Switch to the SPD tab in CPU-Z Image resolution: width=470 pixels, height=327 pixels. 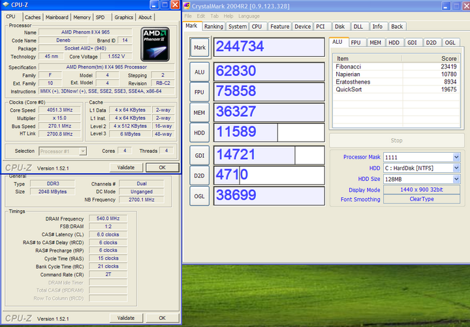tap(100, 17)
